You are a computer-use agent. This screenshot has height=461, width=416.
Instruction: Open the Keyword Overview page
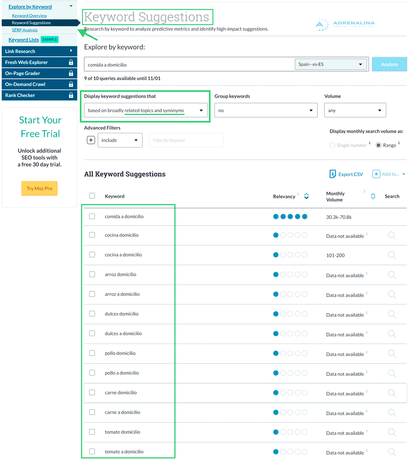point(29,15)
